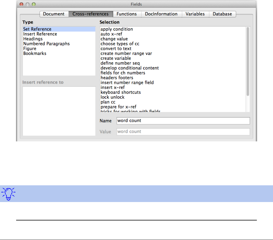This screenshot has height=240, width=273.
Task: Choose 'prepare for x-ref' entry
Action: coord(172,107)
